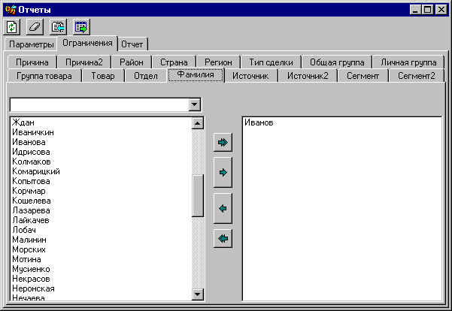
Task: Open the Причина2 tab
Action: click(84, 62)
